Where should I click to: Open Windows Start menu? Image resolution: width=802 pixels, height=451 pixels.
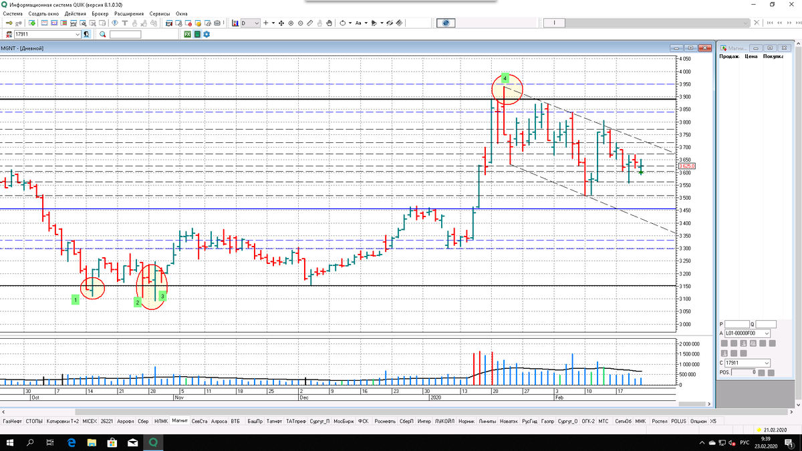[10, 442]
